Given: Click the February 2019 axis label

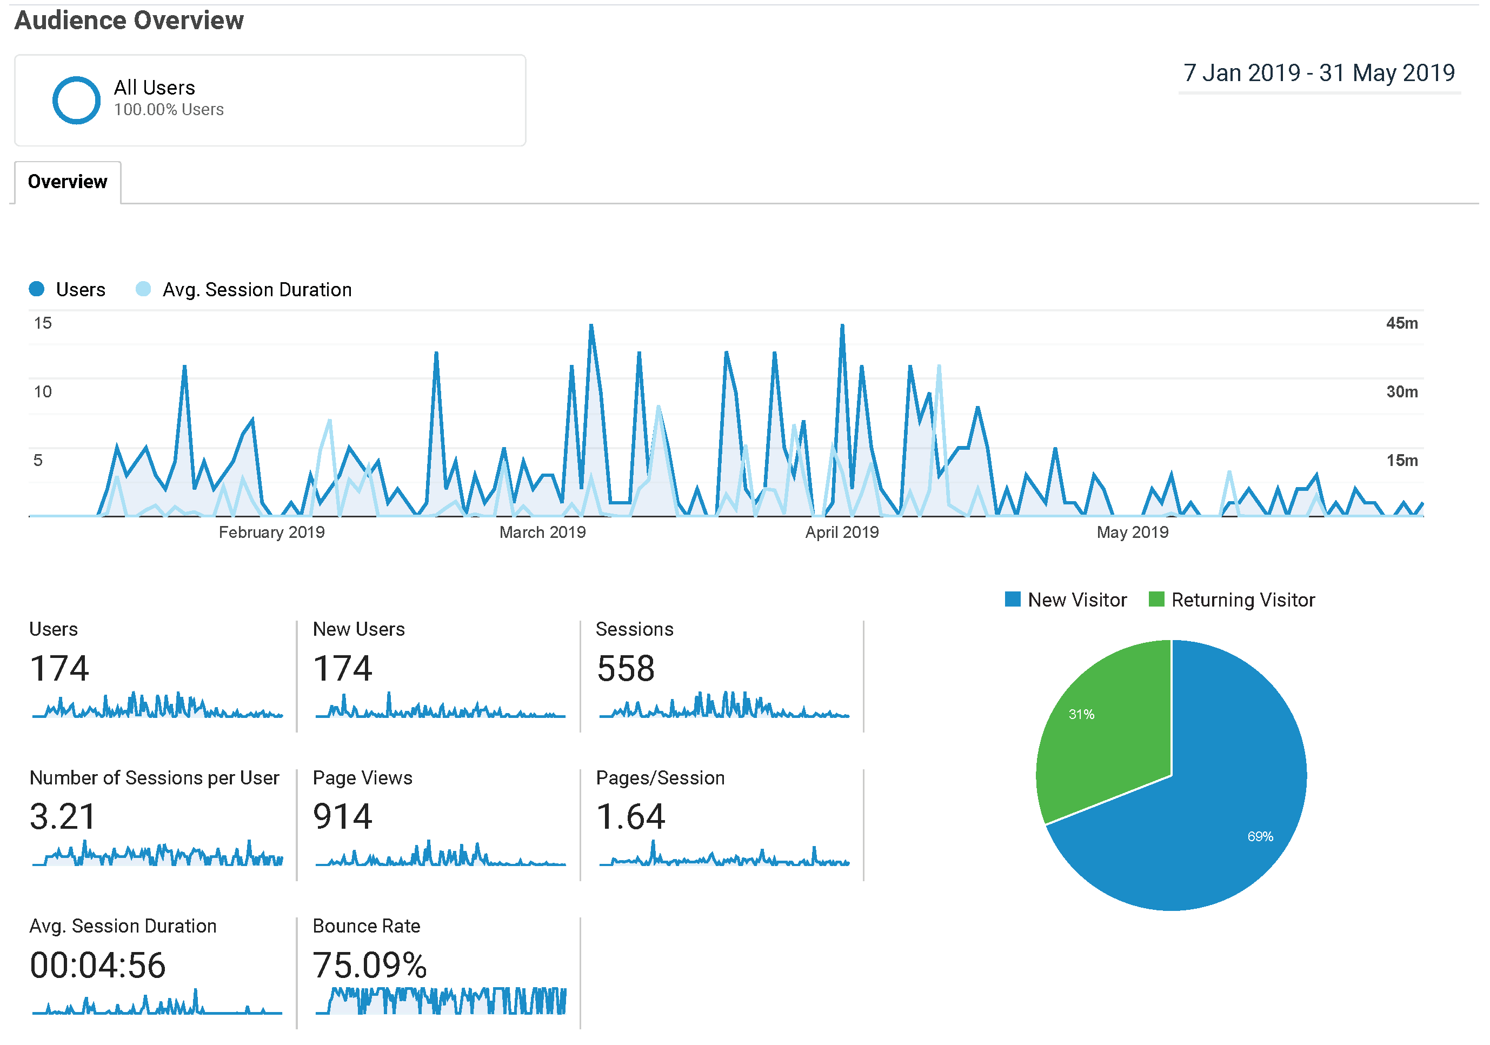Looking at the screenshot, I should coord(272,534).
